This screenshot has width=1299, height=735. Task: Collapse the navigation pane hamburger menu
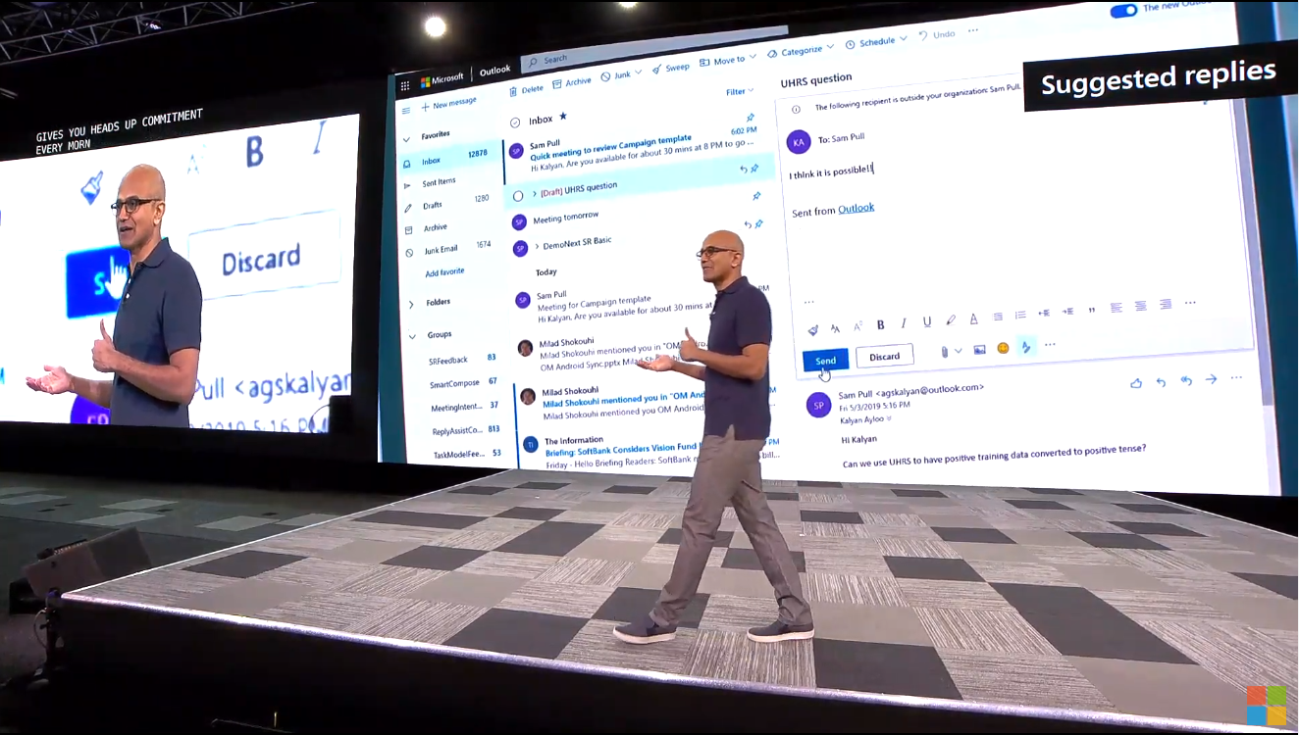point(406,111)
